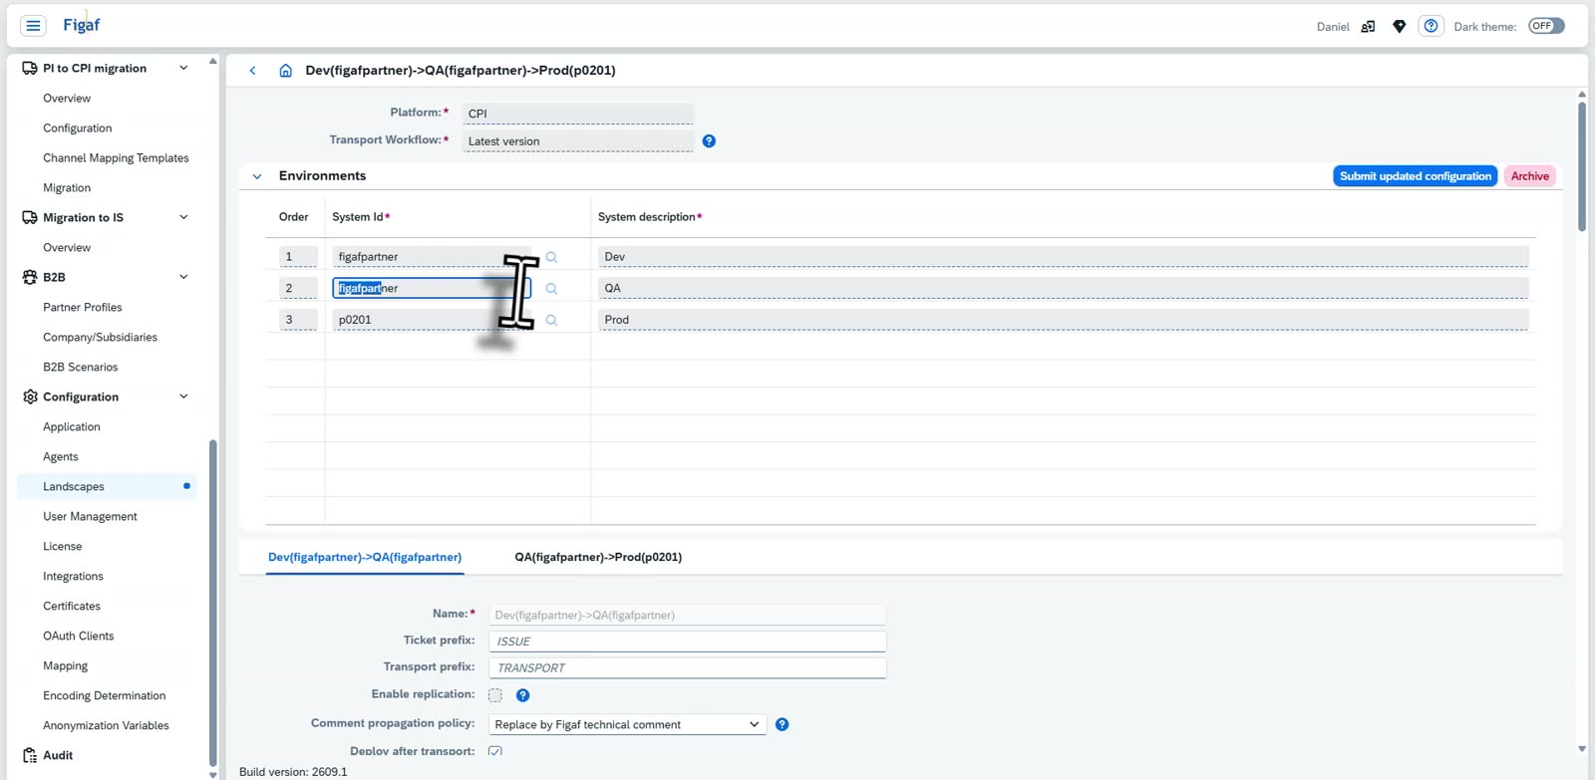Go back using the left chevron
This screenshot has height=780, width=1595.
click(253, 71)
